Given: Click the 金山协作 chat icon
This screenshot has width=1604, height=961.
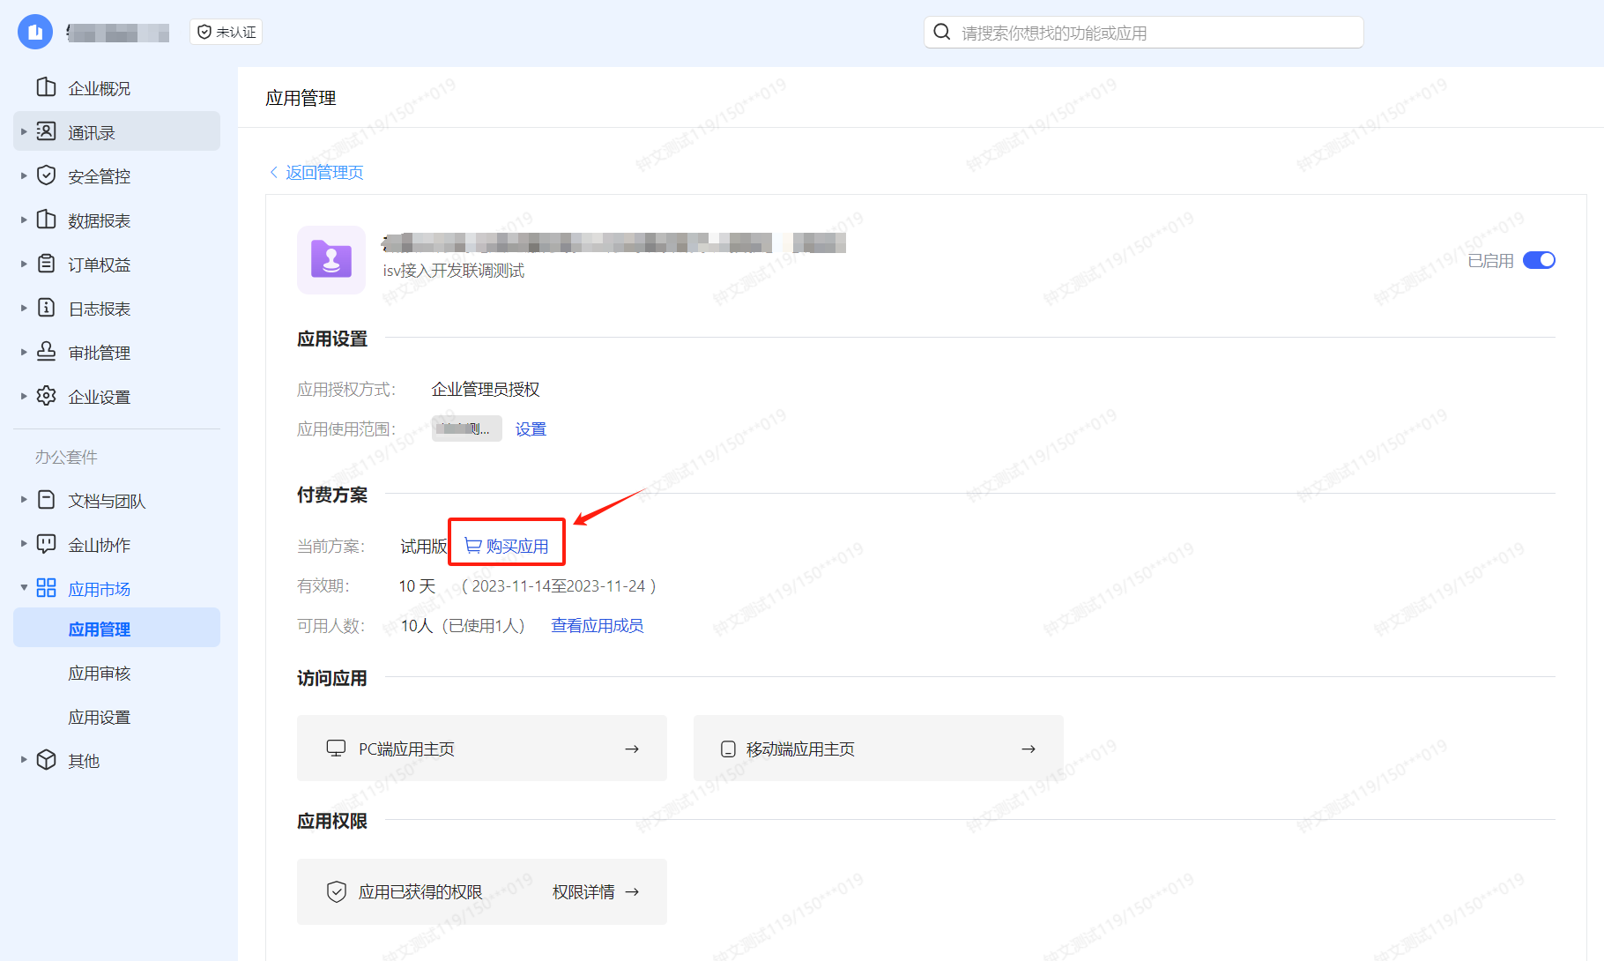Looking at the screenshot, I should click(47, 544).
